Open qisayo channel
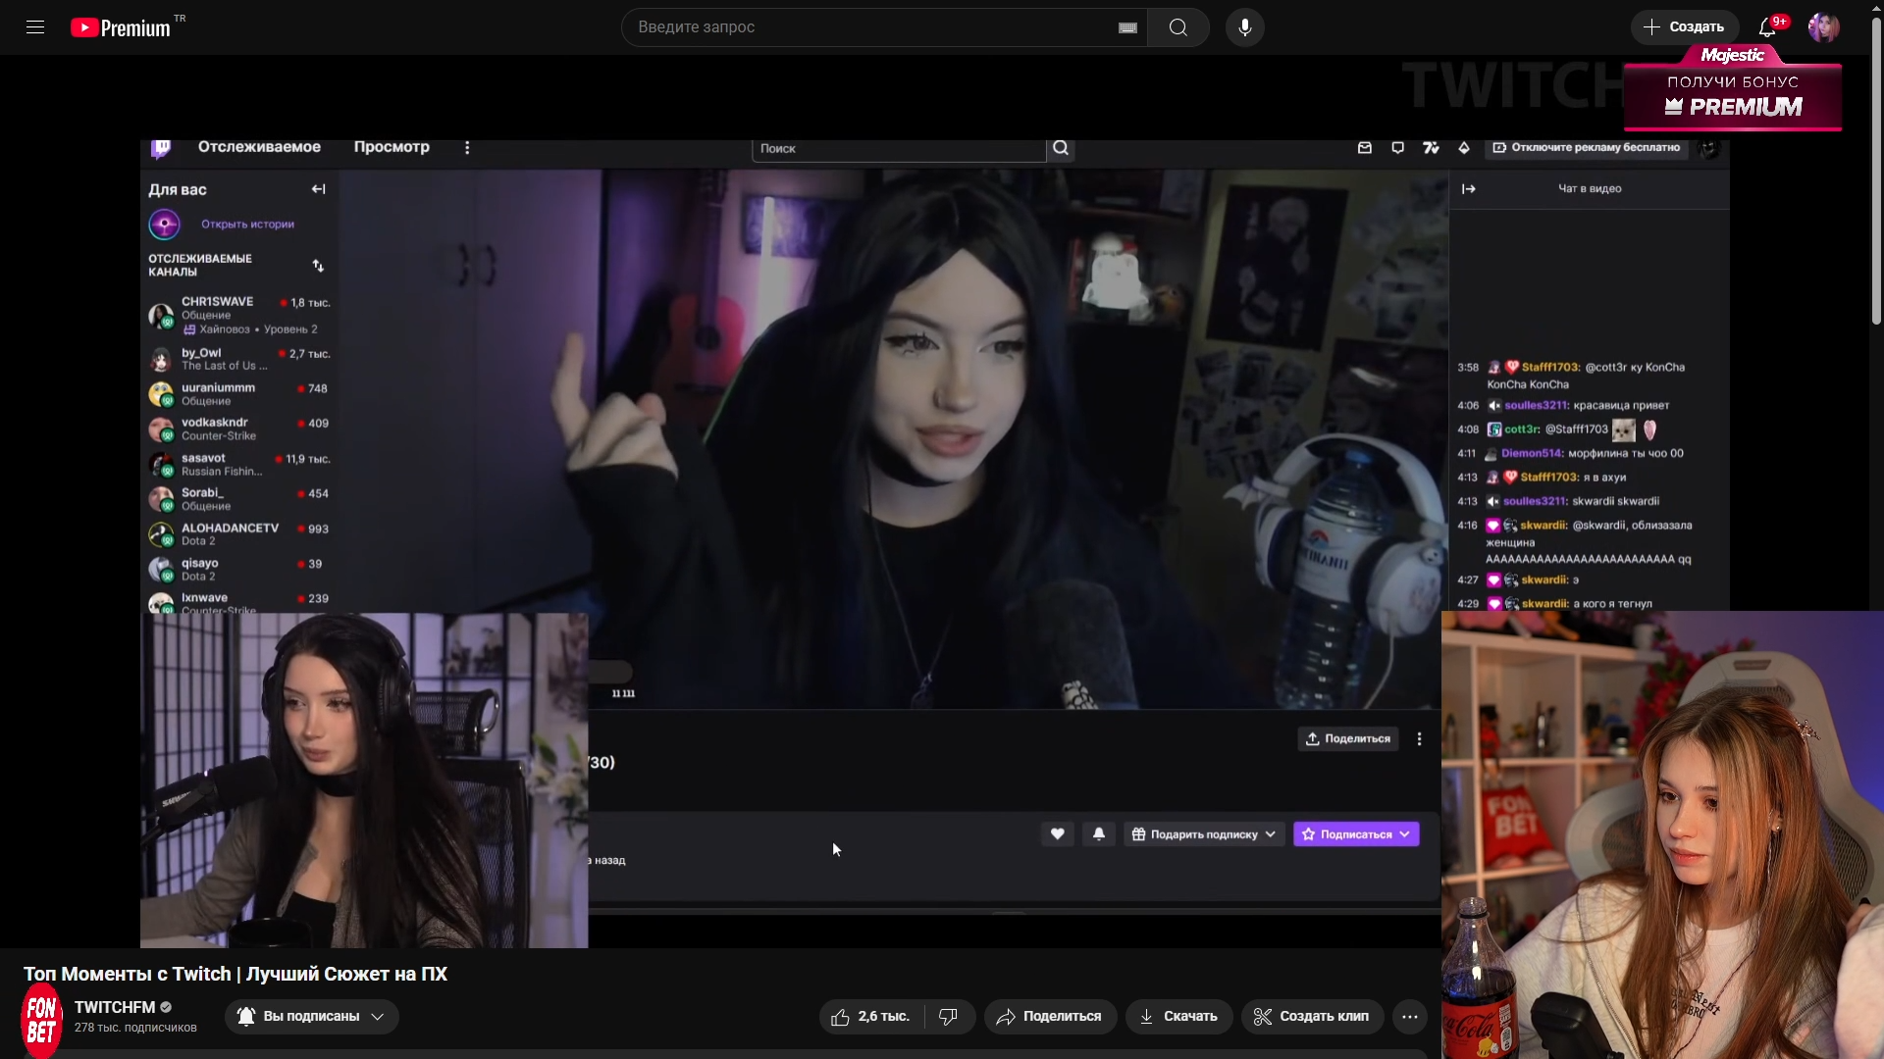The height and width of the screenshot is (1059, 1884). (239, 570)
